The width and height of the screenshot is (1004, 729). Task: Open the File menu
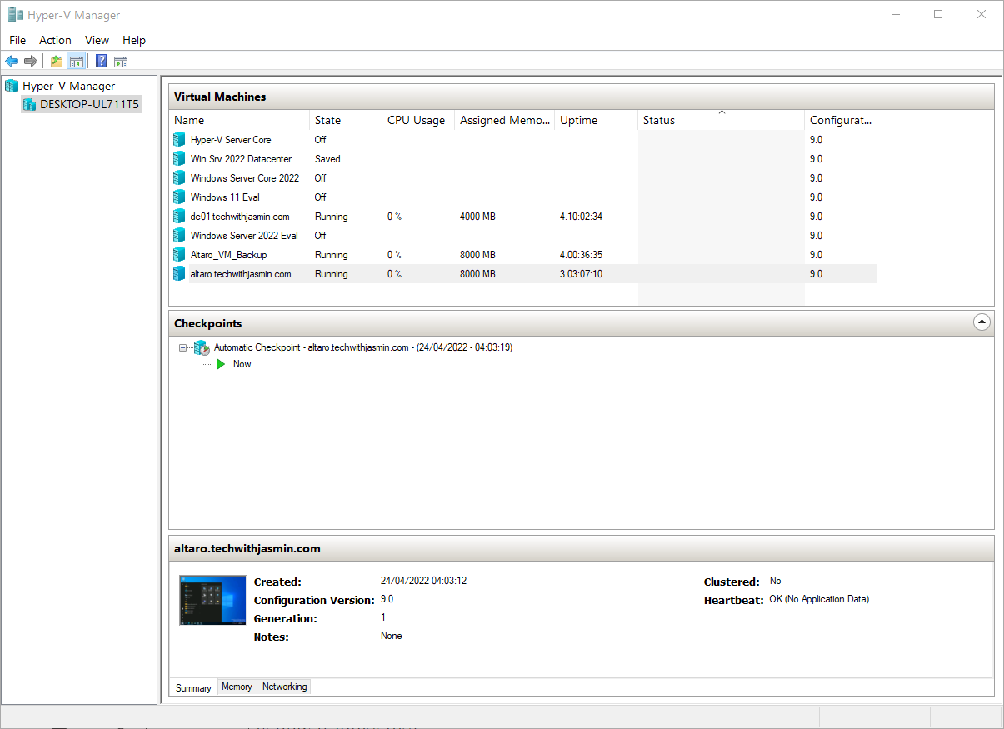17,40
